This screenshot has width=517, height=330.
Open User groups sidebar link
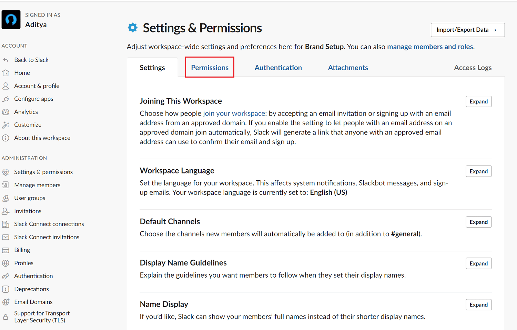[30, 198]
